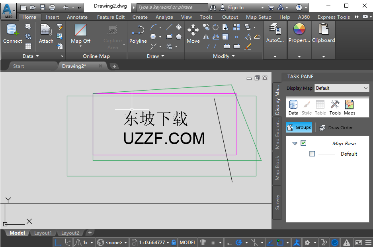Select the Line draw tool
This screenshot has height=247, width=373.
[x=169, y=27]
